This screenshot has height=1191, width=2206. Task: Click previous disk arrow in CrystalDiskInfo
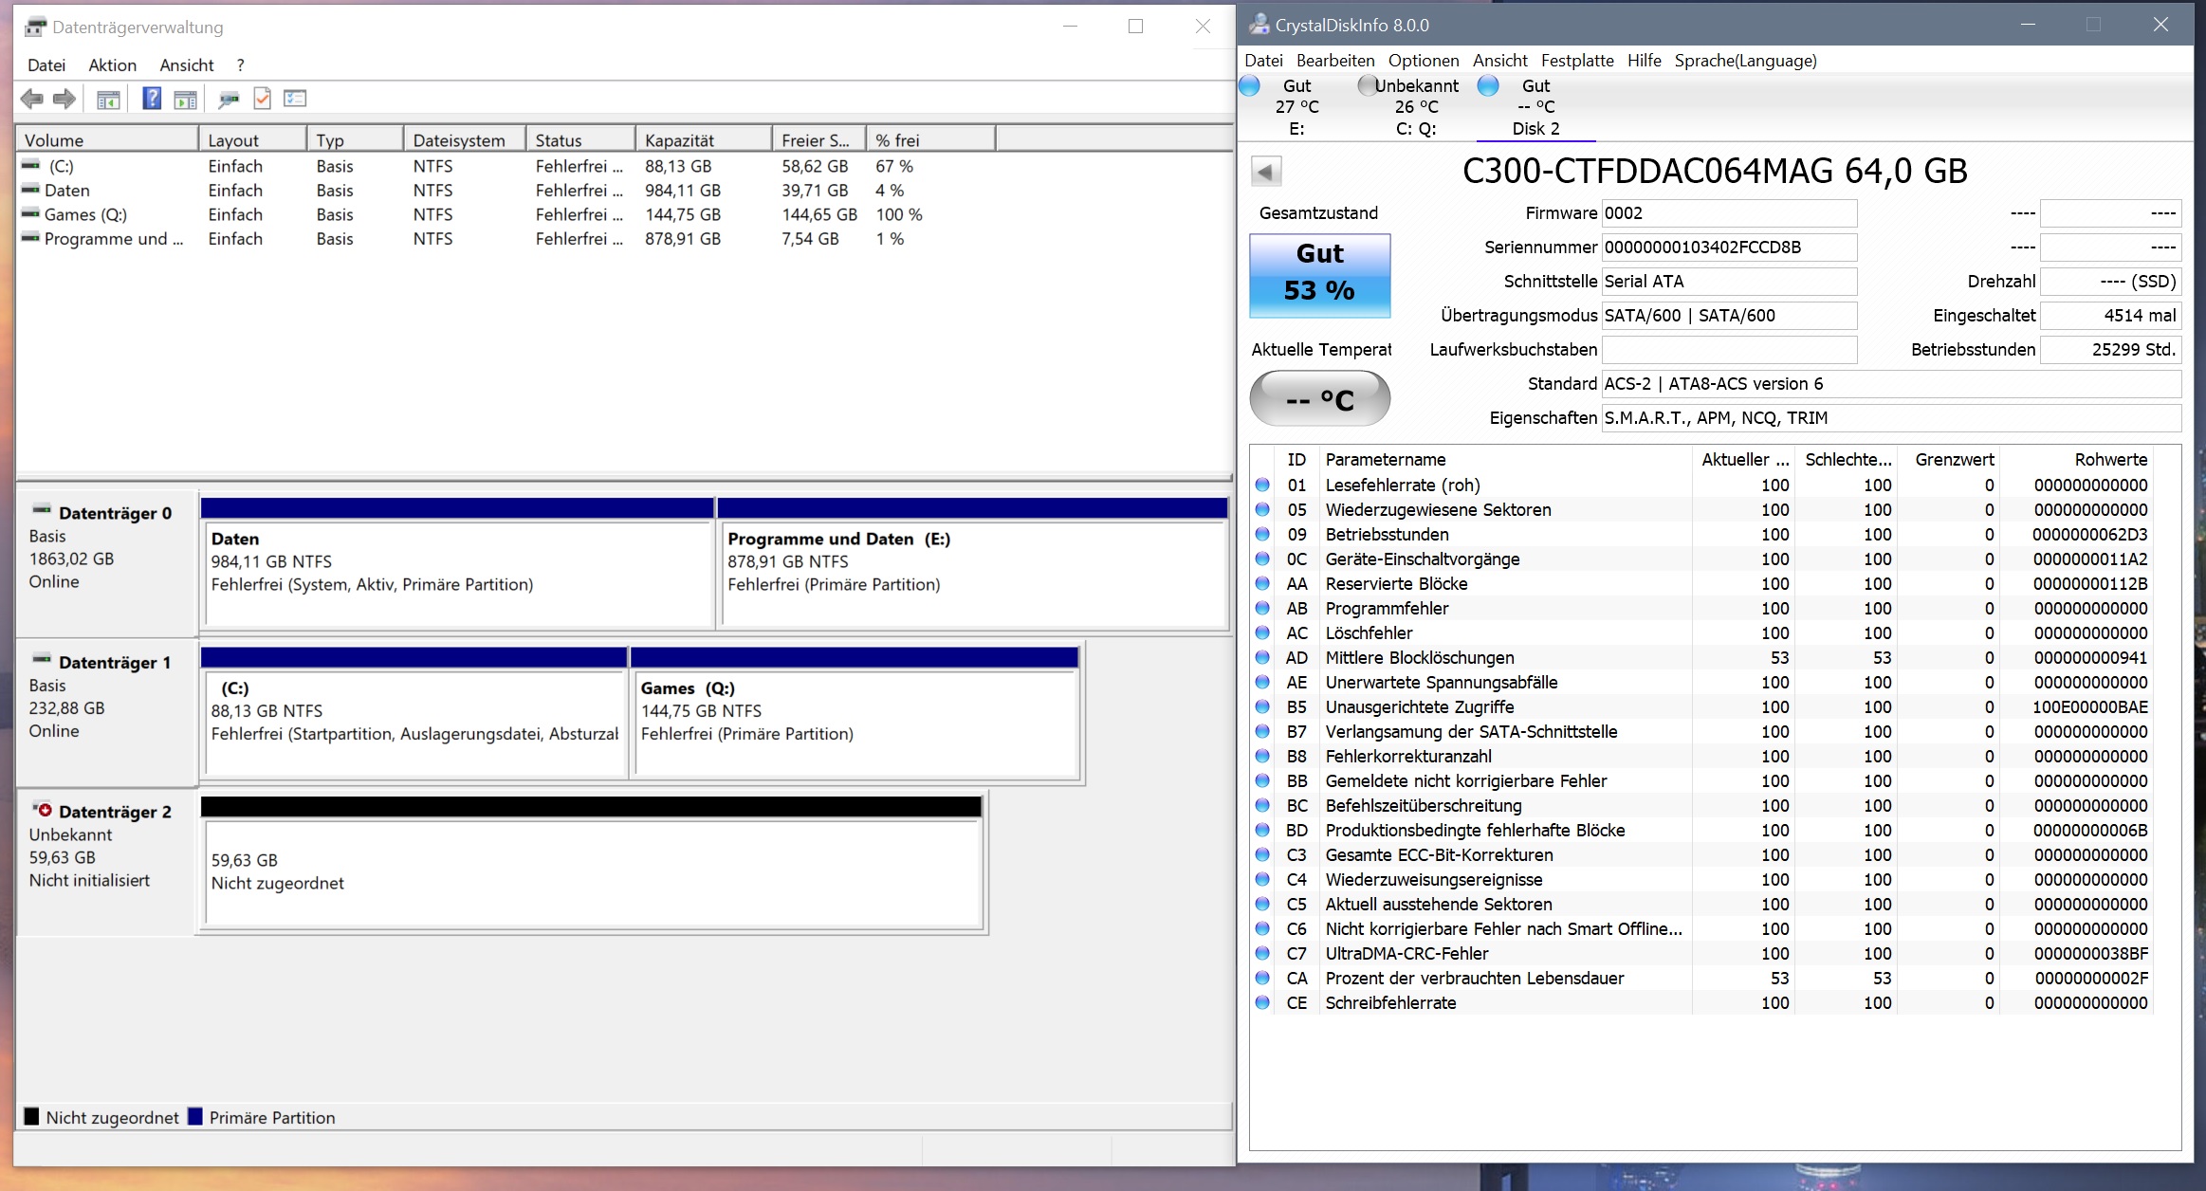click(x=1266, y=172)
